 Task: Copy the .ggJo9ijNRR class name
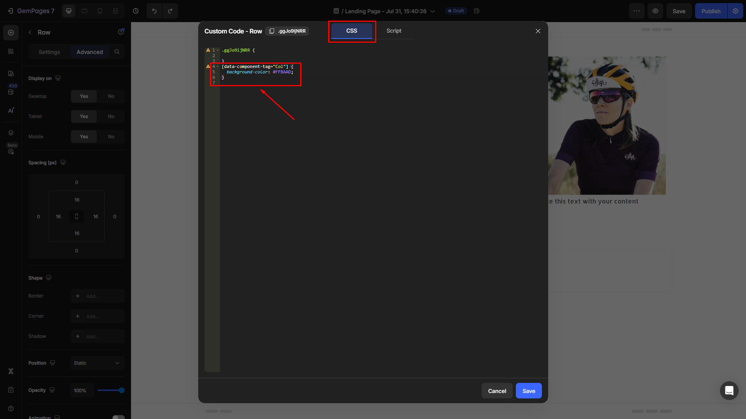pyautogui.click(x=272, y=31)
